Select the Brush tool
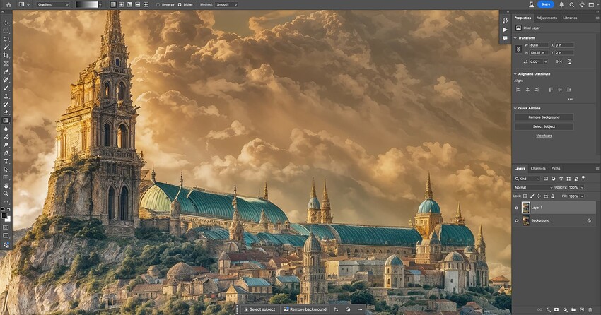 pos(6,88)
